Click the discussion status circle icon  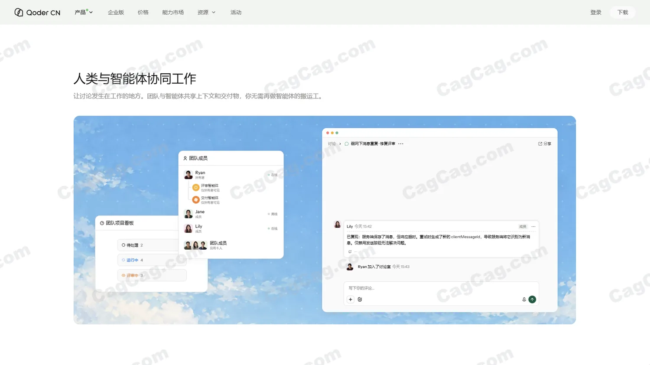pyautogui.click(x=347, y=143)
